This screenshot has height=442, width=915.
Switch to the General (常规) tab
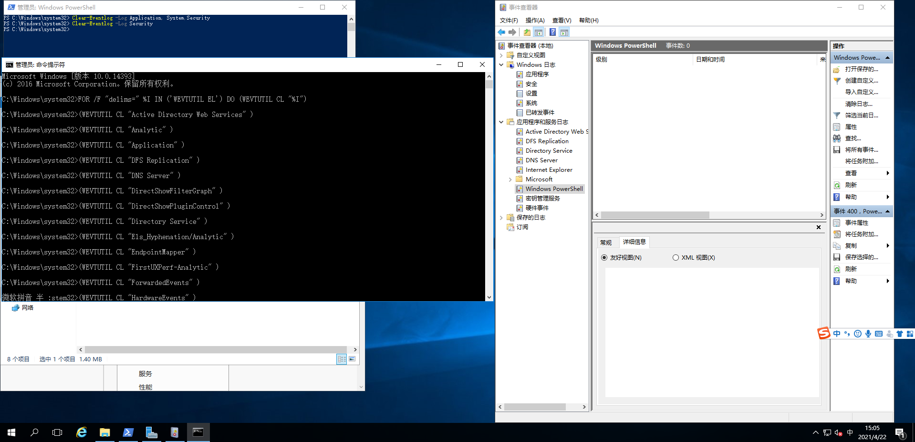click(x=606, y=242)
